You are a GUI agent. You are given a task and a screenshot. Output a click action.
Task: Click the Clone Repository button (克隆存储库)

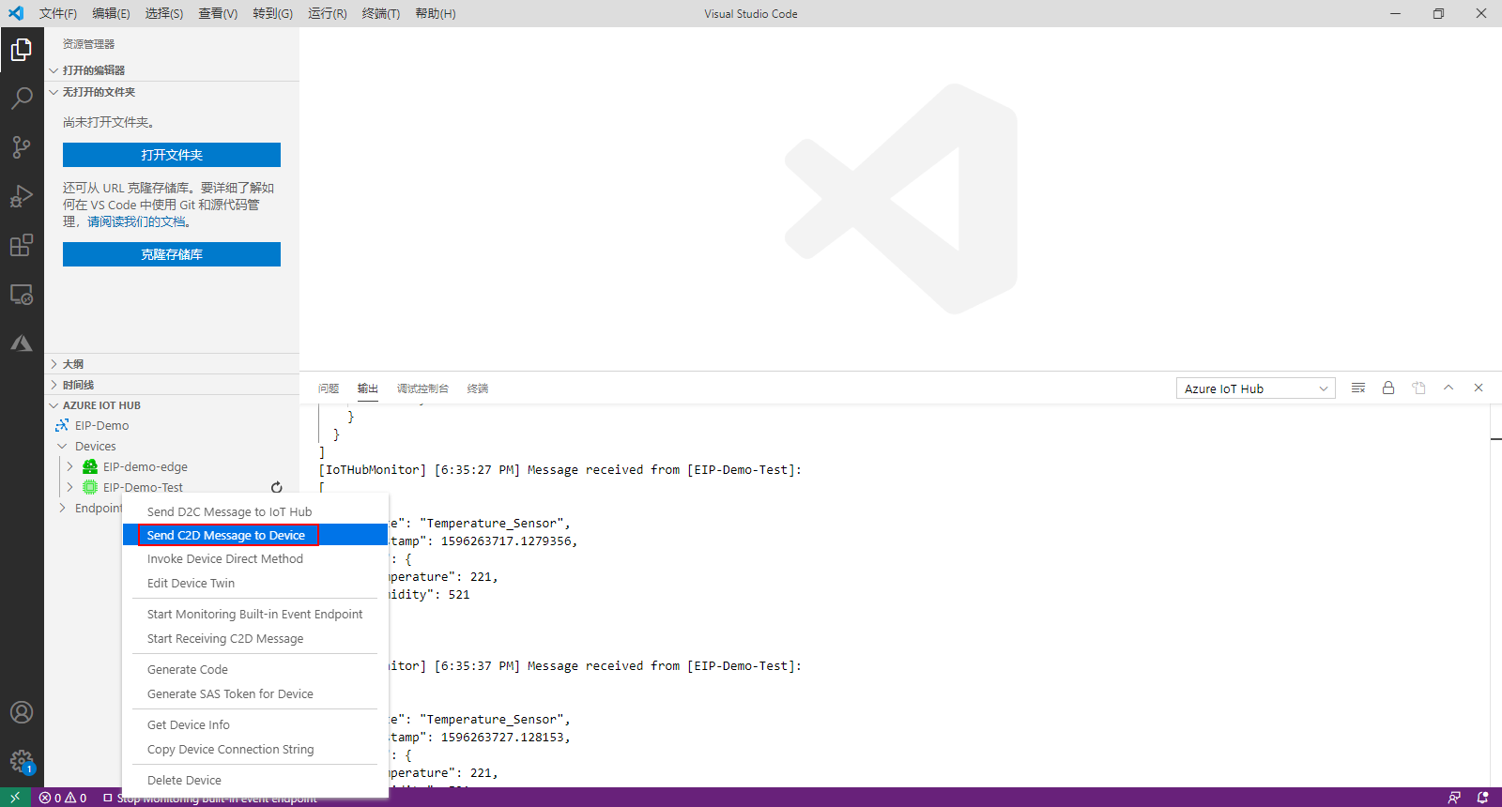point(172,254)
